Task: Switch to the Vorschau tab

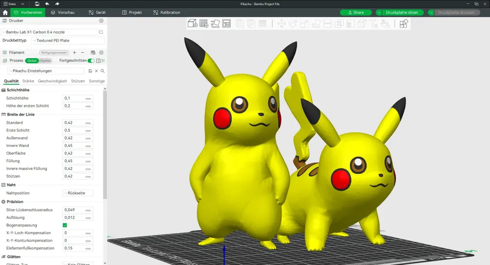Action: pyautogui.click(x=63, y=13)
